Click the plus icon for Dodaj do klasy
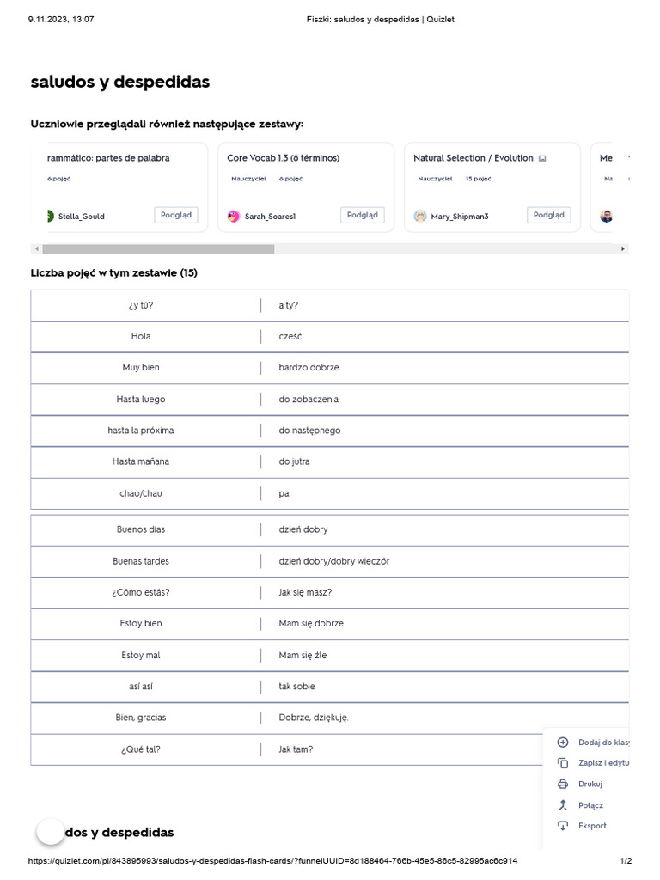 563,742
